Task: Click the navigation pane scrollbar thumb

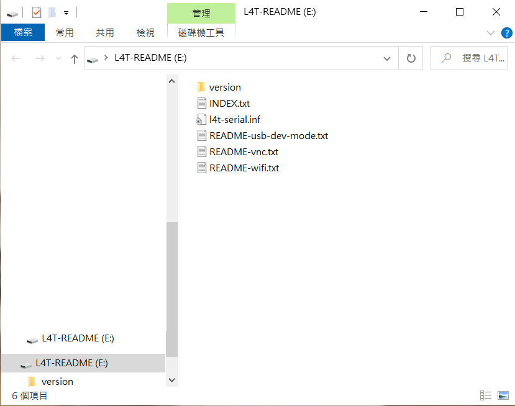Action: click(x=172, y=289)
